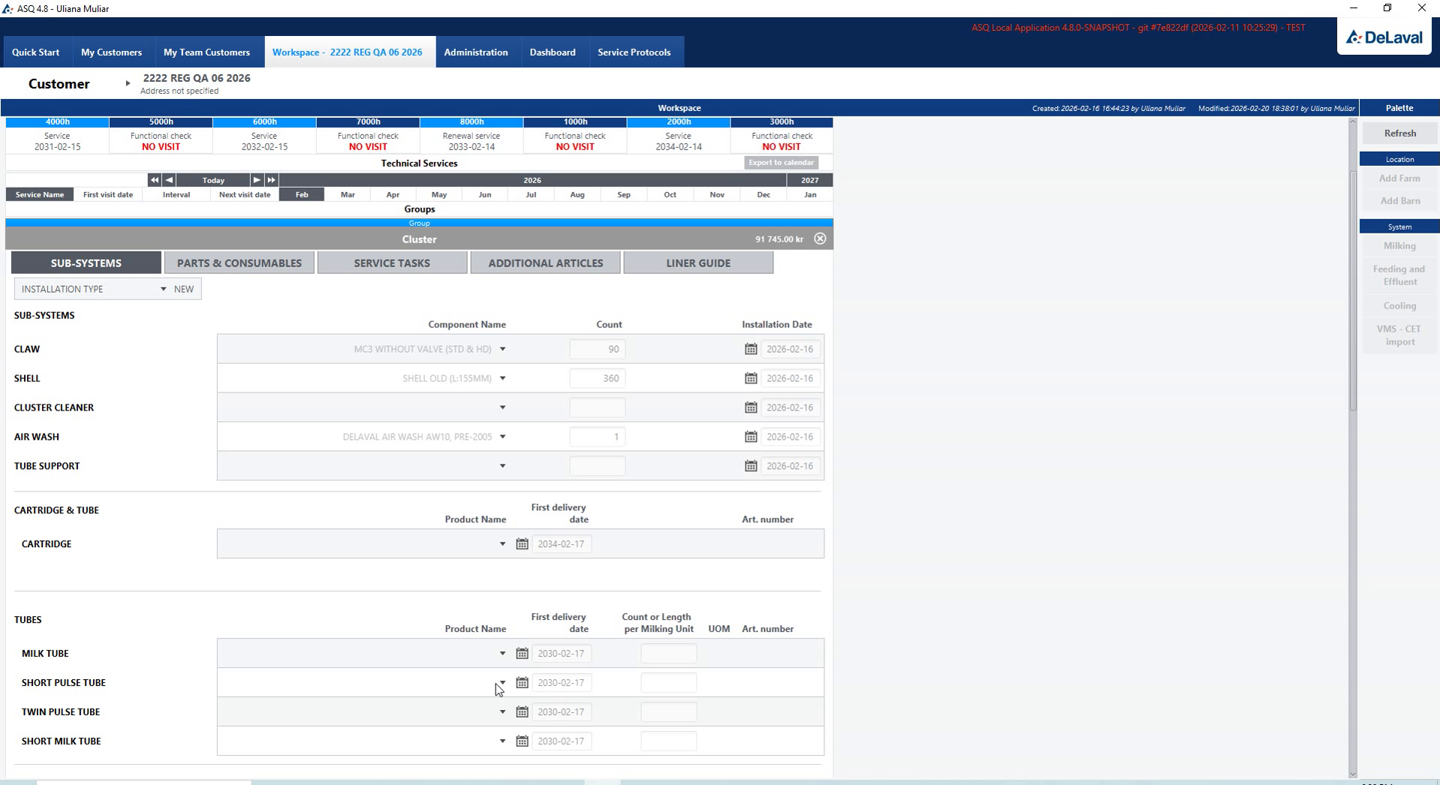Click Add Farm in Location palette
The image size is (1440, 785).
click(x=1399, y=178)
